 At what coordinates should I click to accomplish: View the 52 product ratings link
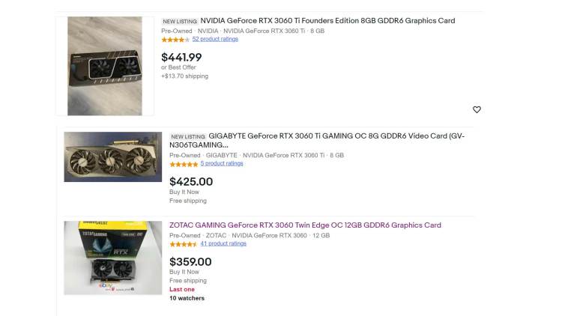point(215,40)
